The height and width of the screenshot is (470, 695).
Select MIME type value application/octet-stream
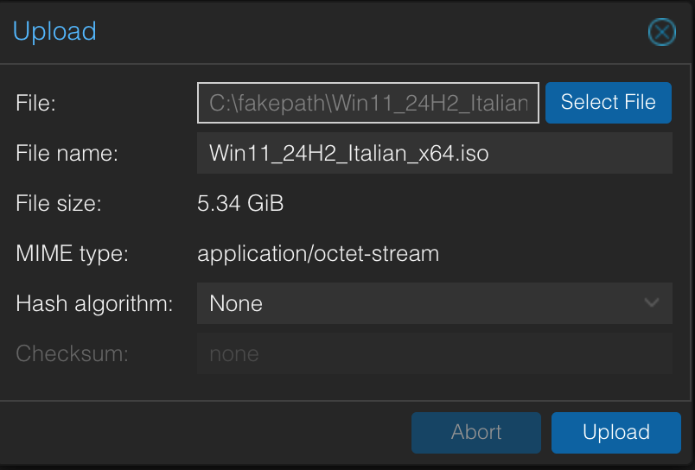click(x=318, y=254)
